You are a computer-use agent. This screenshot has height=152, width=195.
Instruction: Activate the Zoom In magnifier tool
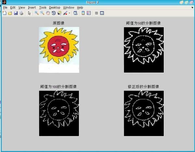36,13
